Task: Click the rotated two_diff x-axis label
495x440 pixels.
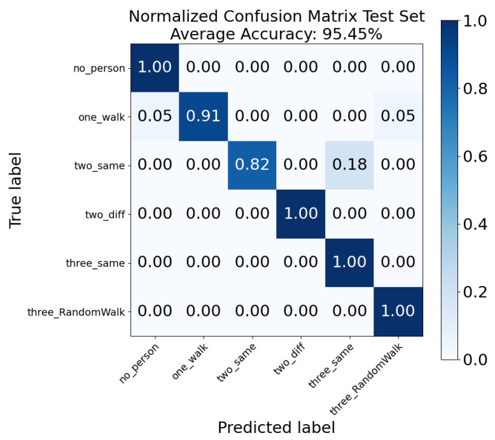Action: point(289,359)
